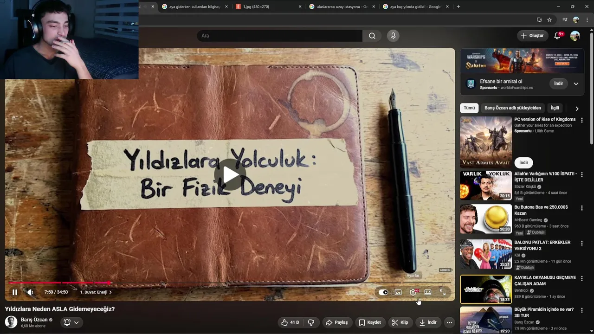
Task: Expand the World of Warships ad chevron
Action: point(576,83)
